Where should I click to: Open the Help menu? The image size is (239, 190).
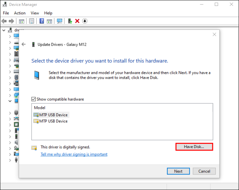[48, 13]
